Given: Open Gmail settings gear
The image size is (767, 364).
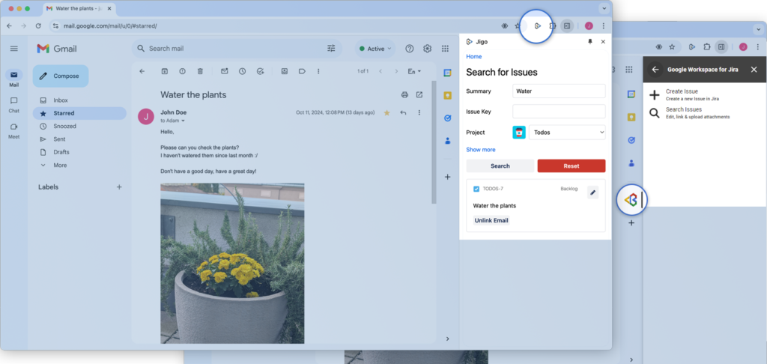Looking at the screenshot, I should tap(427, 49).
